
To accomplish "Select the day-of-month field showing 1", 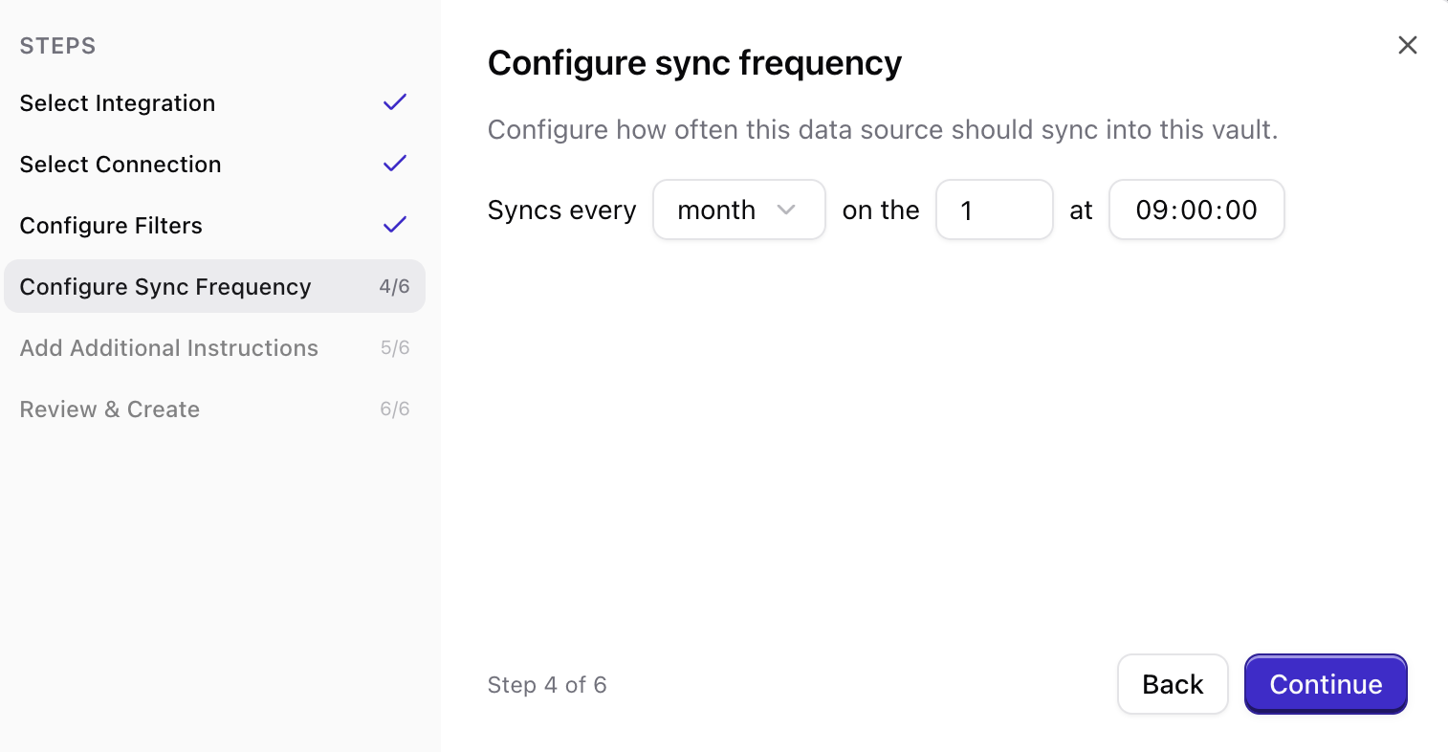I will 995,210.
